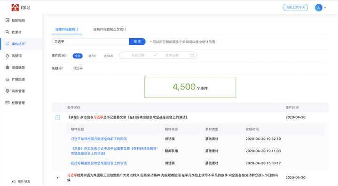
Task: Click event title 《求是》杂志发表习近平总书记重要文章
Action: (x=127, y=117)
